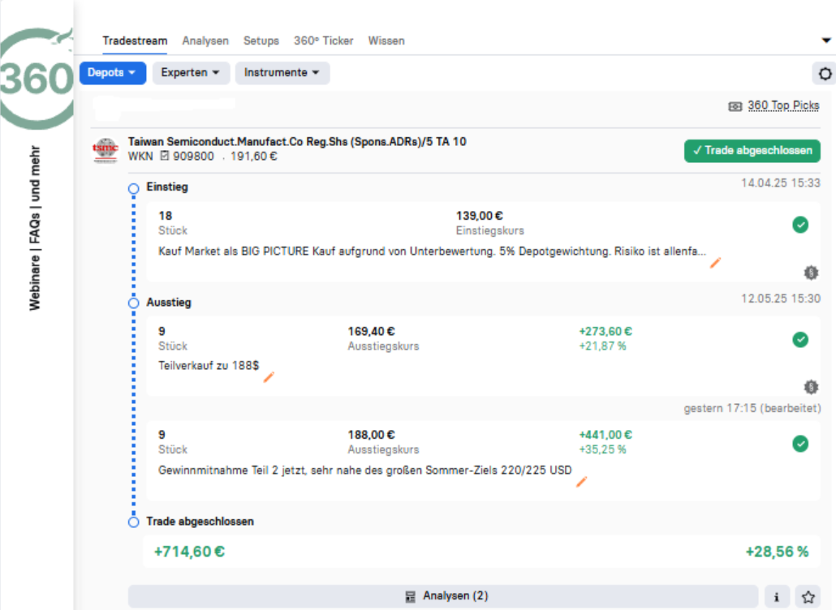
Task: Click the exit price 188,00 €
Action: [x=371, y=435]
